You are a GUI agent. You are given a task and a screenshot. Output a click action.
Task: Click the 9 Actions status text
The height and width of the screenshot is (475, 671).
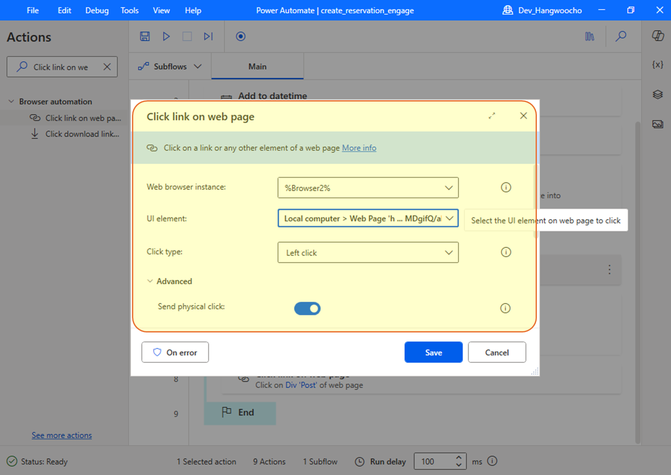tap(269, 462)
